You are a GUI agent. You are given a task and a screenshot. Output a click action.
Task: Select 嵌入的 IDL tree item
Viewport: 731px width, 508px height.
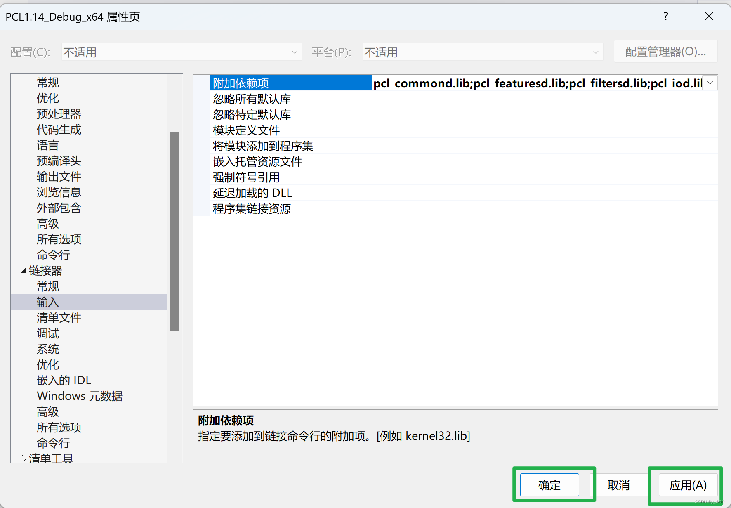[x=64, y=380]
